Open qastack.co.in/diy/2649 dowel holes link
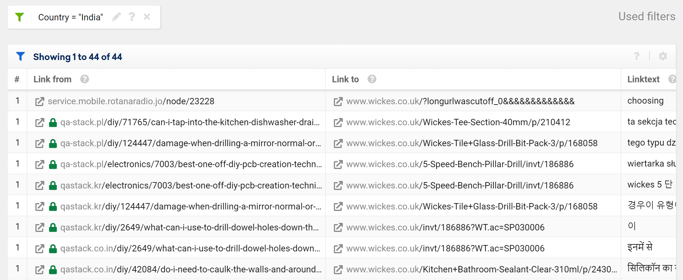Viewport: 683px width, 280px height. pyautogui.click(x=190, y=248)
